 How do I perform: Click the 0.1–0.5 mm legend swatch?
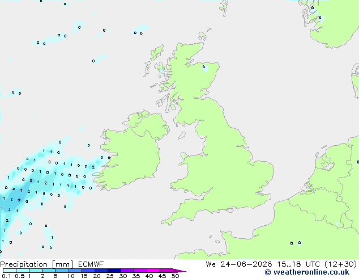click(10, 271)
